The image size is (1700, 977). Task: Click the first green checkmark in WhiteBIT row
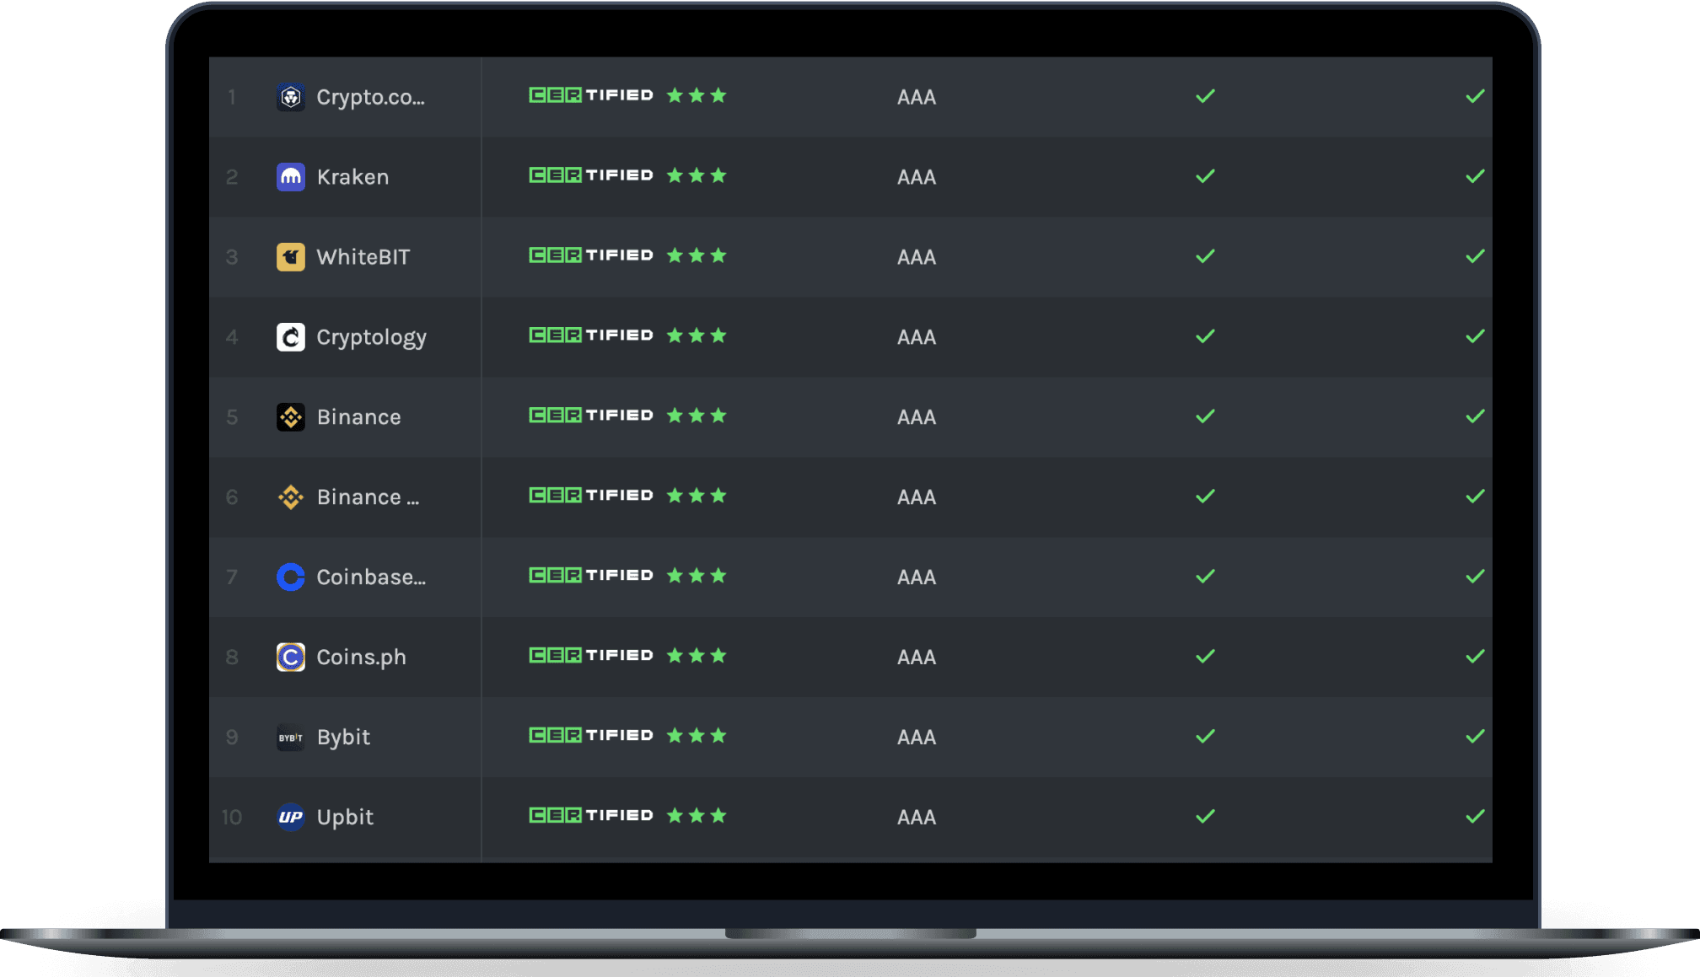point(1206,256)
